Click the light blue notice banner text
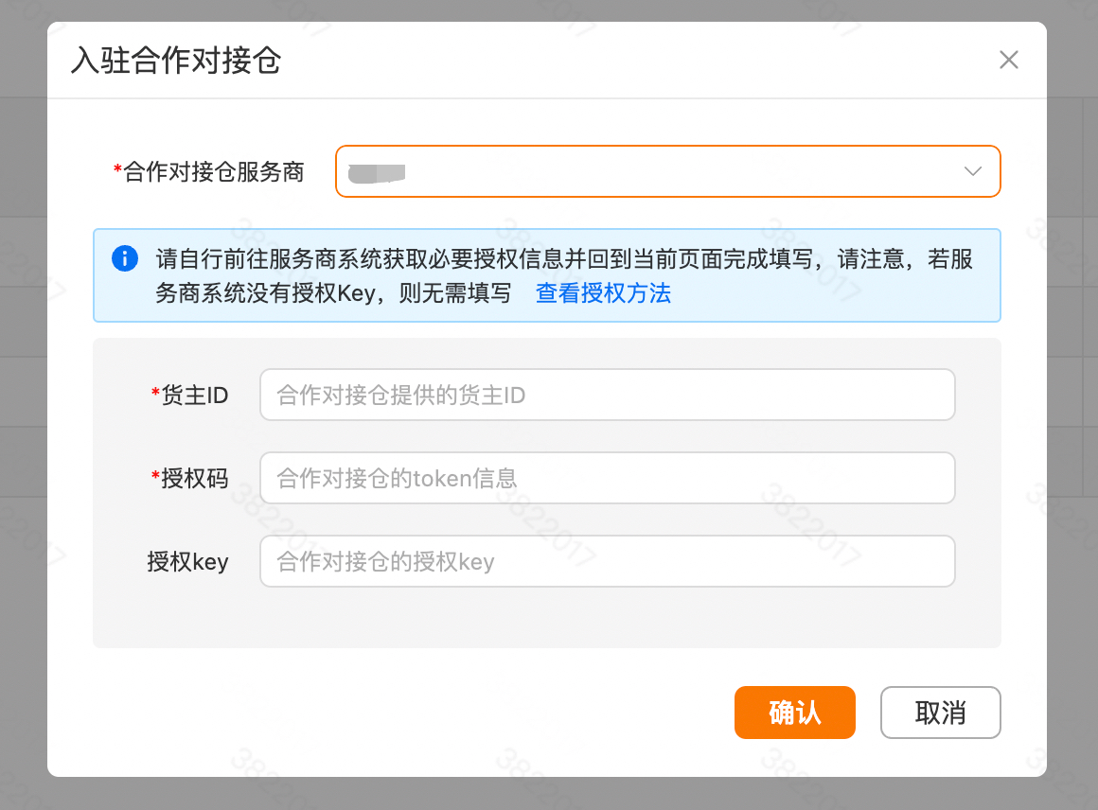This screenshot has width=1098, height=810. tap(558, 274)
